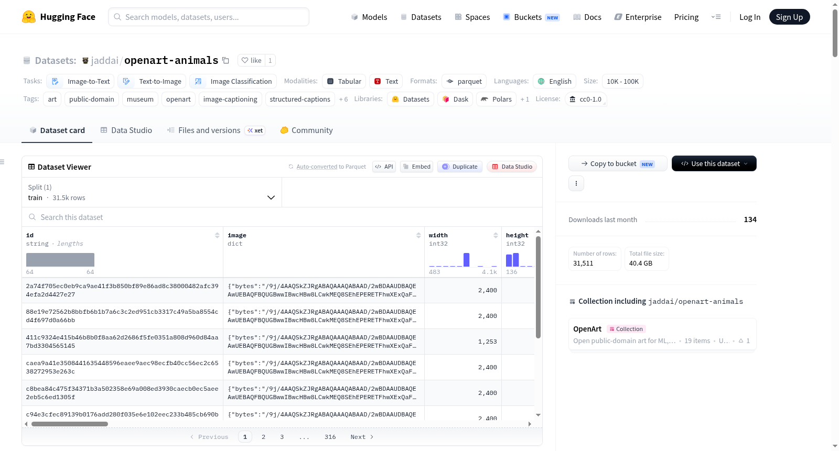
Task: Open Spaces in the top navigation
Action: point(472,17)
